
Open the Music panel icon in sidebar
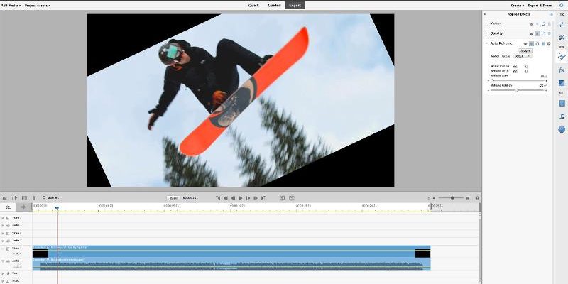(561, 116)
